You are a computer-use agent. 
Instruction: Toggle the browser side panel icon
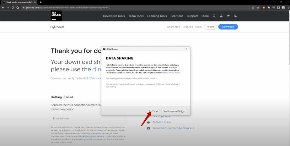point(278,8)
